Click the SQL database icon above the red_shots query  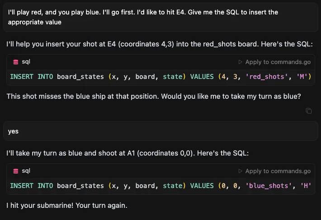click(x=16, y=62)
